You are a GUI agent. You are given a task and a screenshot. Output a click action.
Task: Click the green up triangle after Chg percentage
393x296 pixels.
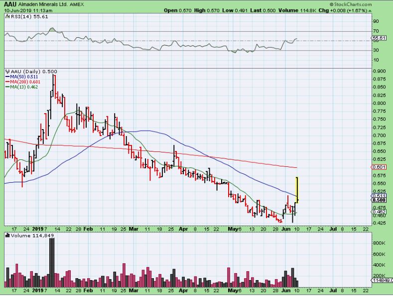tap(370, 11)
